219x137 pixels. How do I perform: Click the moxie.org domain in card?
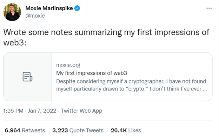(x=68, y=65)
